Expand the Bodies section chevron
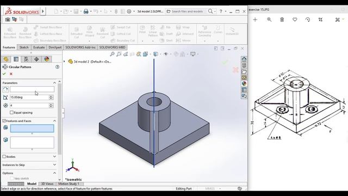Screen dimensions: 348x196 54,157
